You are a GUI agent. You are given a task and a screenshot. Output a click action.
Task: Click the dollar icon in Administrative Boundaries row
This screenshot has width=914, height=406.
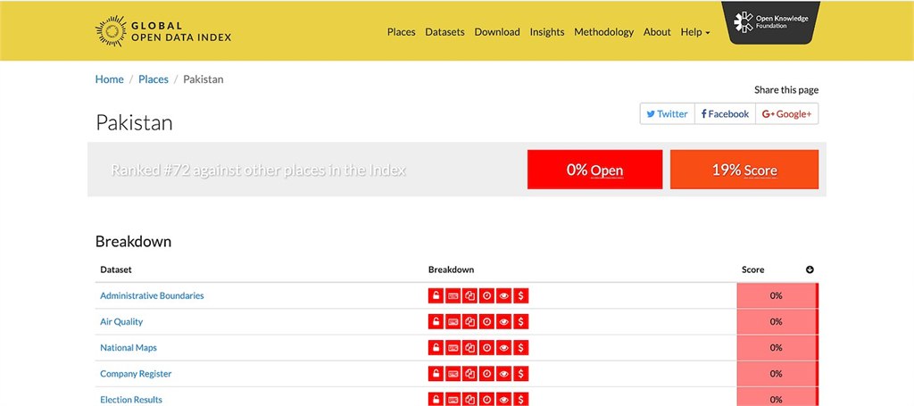(521, 296)
